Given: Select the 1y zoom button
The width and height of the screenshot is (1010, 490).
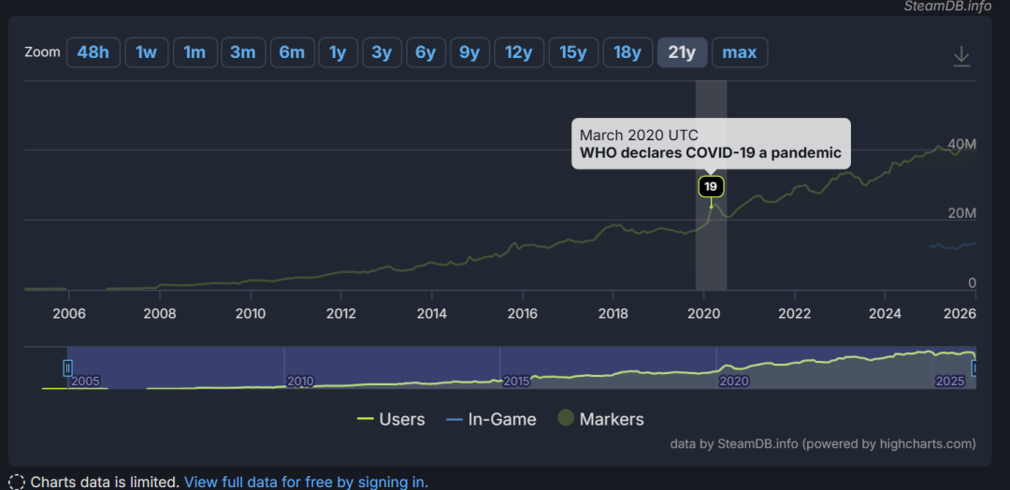Looking at the screenshot, I should coord(339,52).
